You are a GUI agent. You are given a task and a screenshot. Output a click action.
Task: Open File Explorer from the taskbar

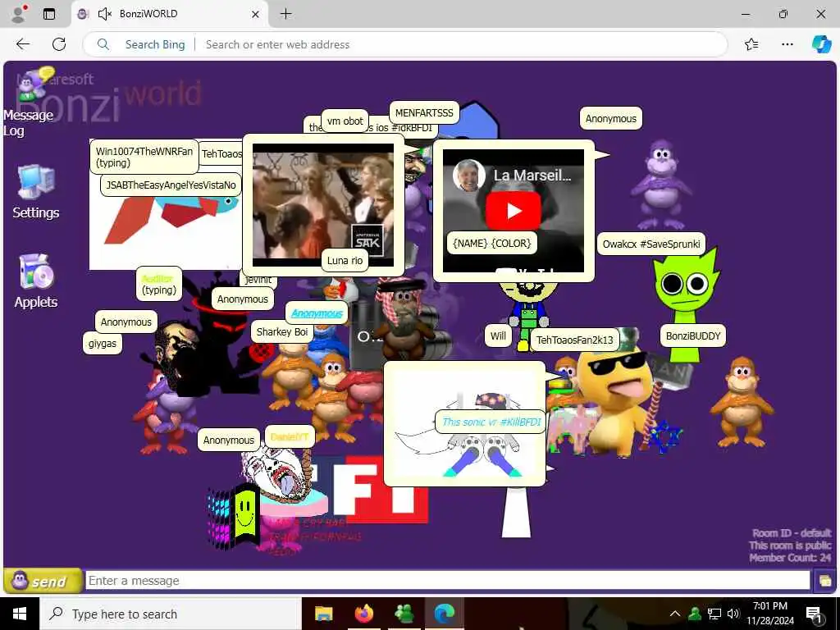(323, 614)
